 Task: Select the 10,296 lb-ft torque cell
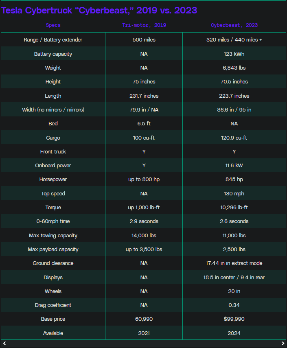[x=234, y=207]
